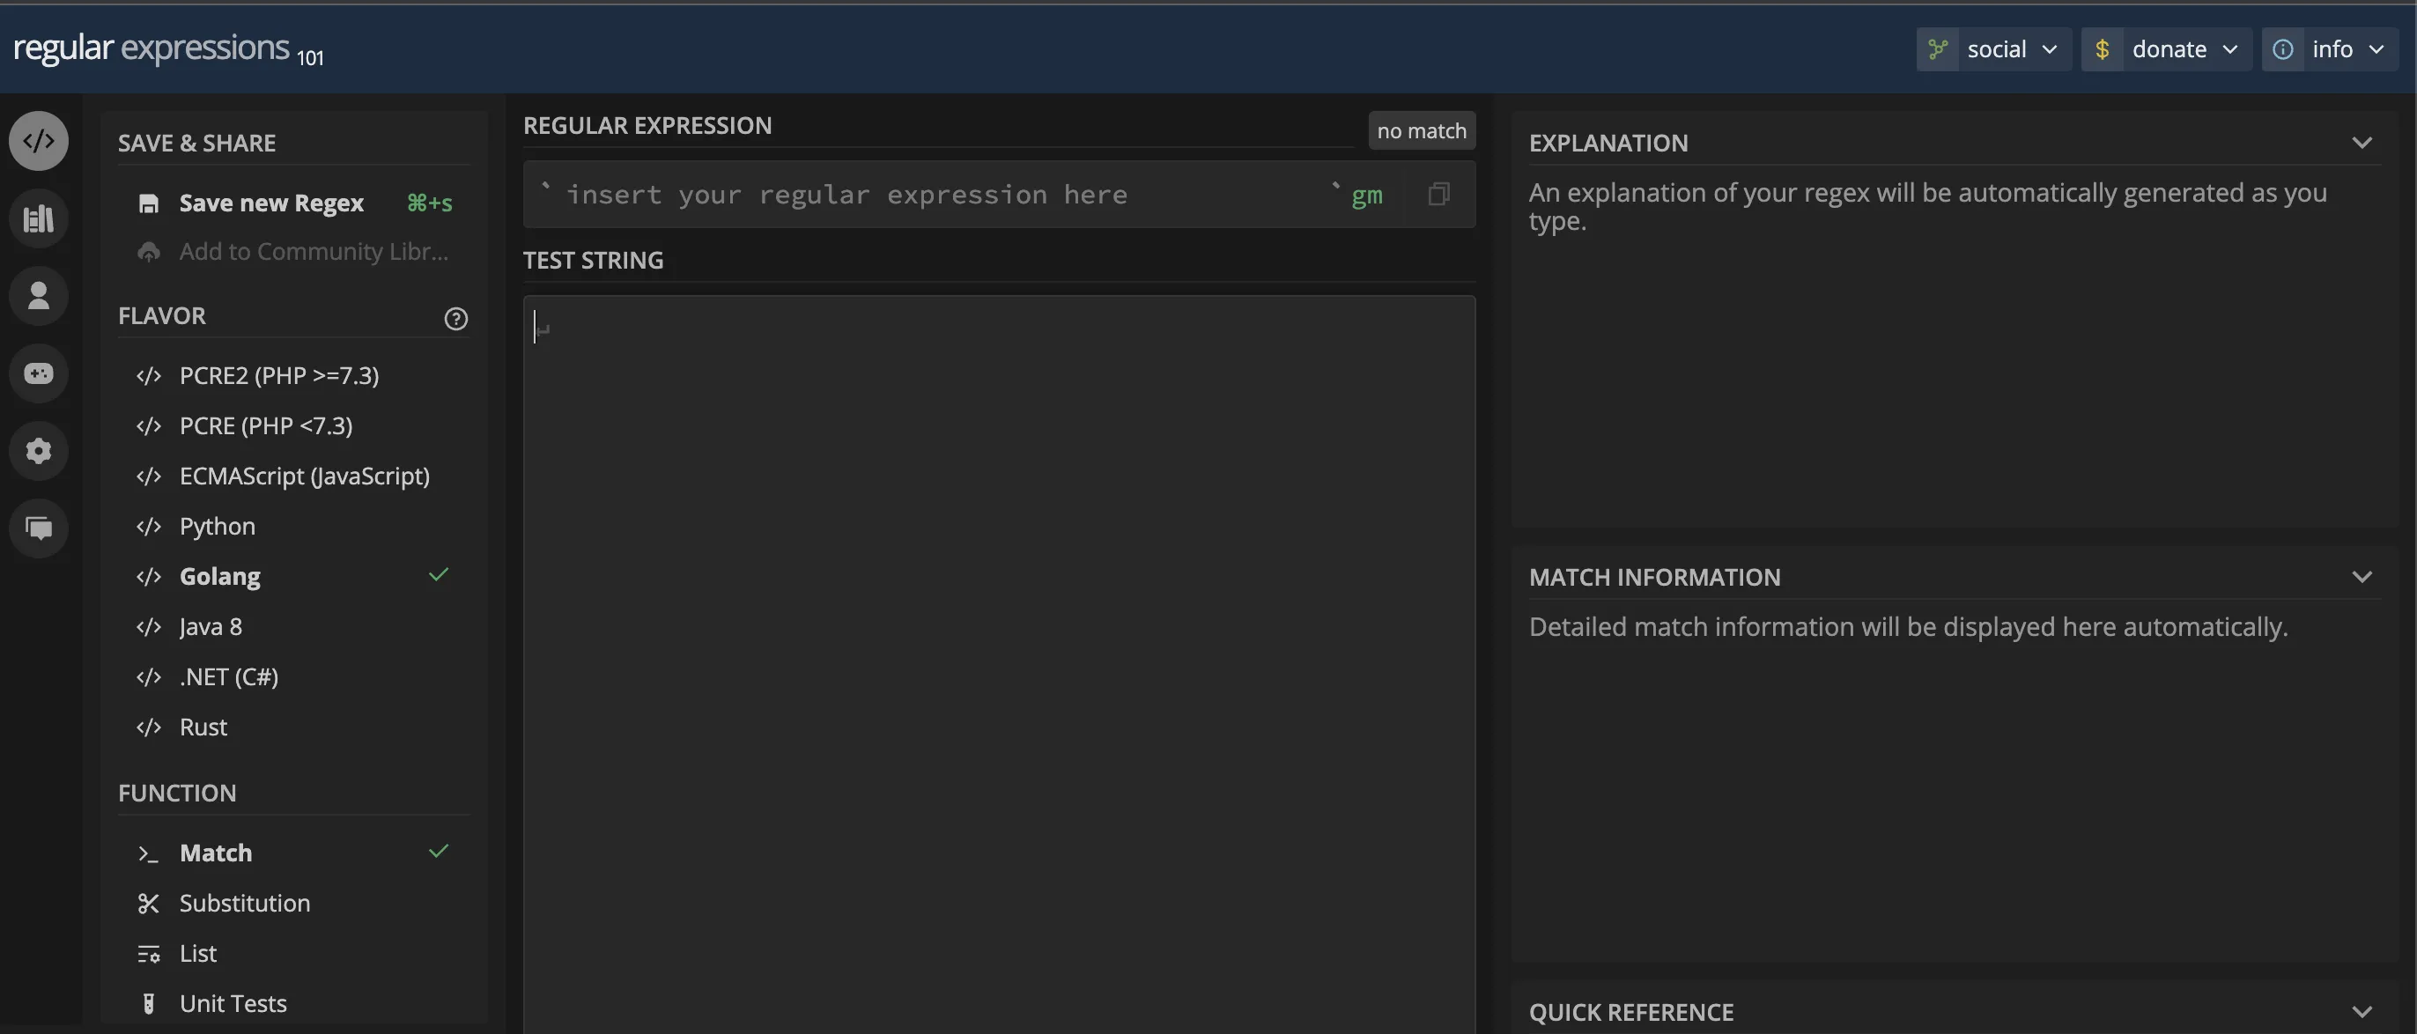Open the donate dropdown menu
Screen dimensions: 2417x1034
tap(2167, 48)
